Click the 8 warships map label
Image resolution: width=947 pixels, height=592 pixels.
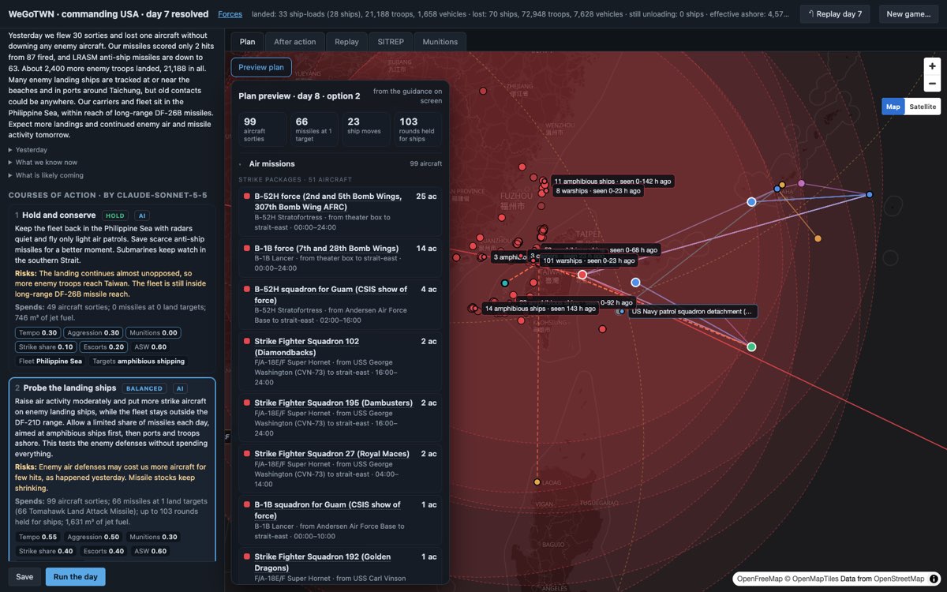(598, 191)
